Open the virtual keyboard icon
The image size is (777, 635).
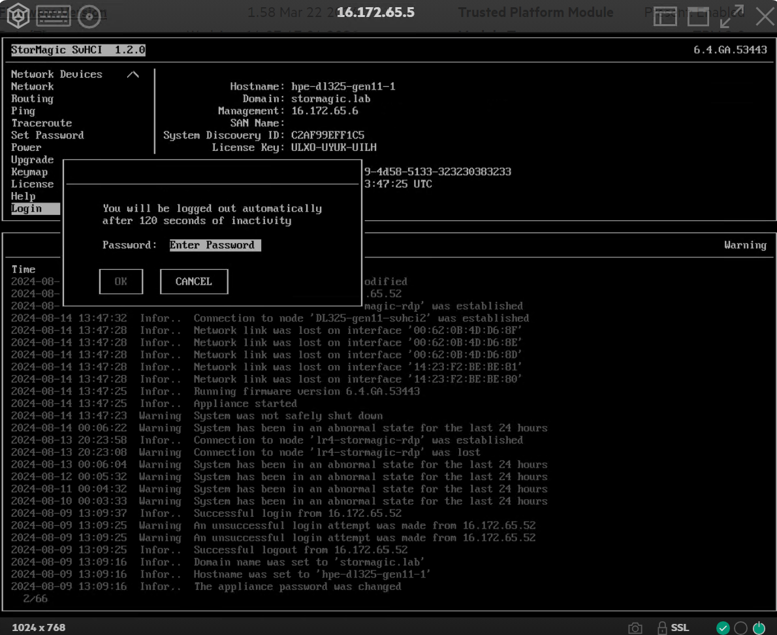coord(54,16)
